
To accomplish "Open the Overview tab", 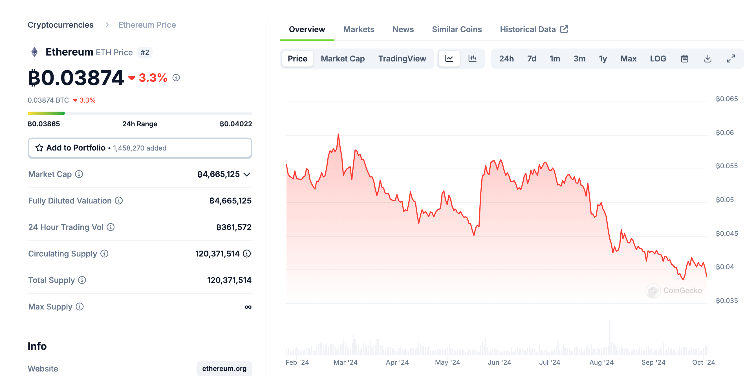I will 307,29.
